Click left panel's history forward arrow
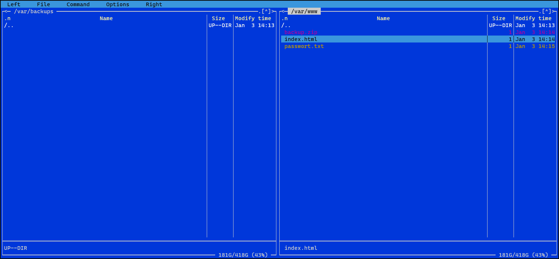 coord(273,11)
